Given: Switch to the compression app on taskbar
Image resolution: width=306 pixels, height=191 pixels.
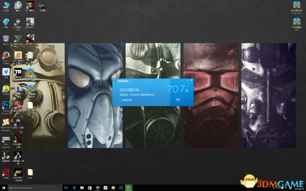Looking at the screenshot, I should pos(129,188).
